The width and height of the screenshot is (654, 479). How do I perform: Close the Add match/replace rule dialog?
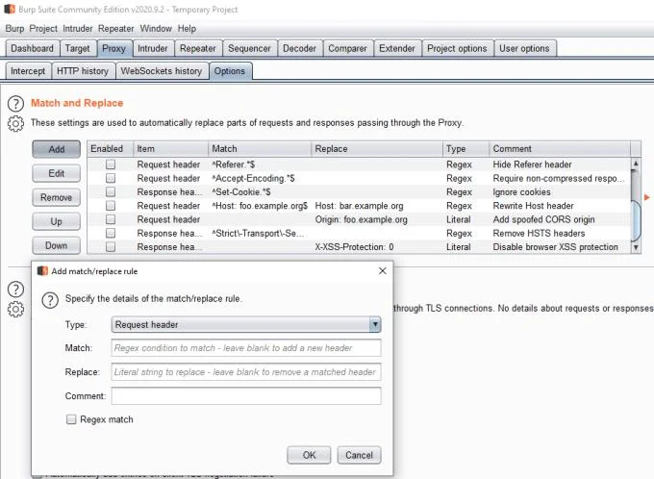382,271
